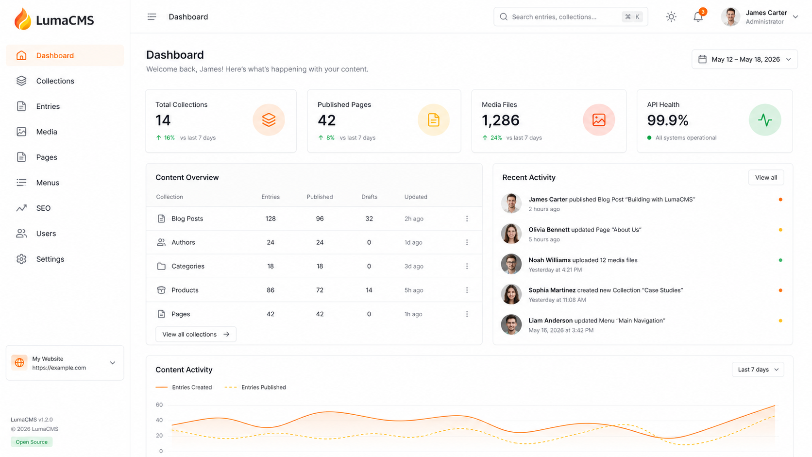Click the arrow in View all collections
Image resolution: width=812 pixels, height=457 pixels.
click(226, 334)
